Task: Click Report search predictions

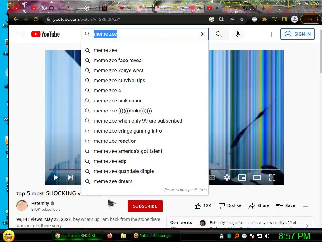Action: pos(185,190)
